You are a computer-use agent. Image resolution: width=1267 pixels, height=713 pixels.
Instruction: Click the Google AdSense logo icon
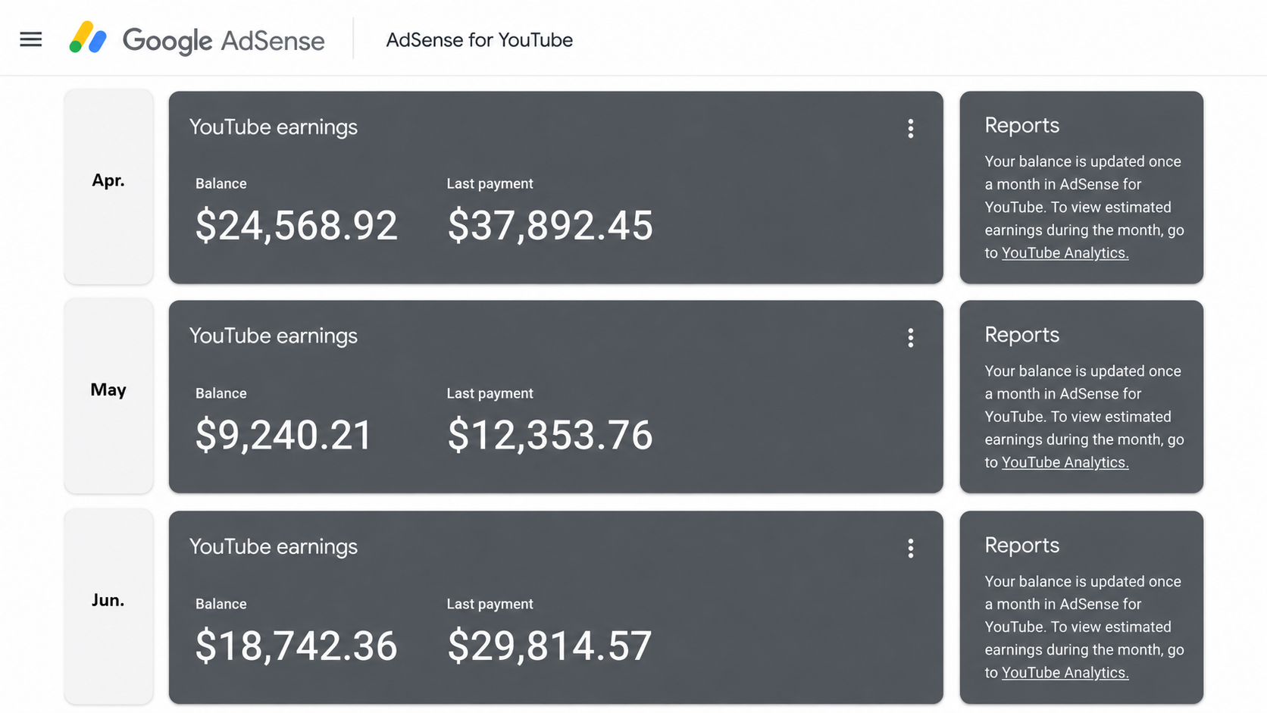click(x=88, y=38)
